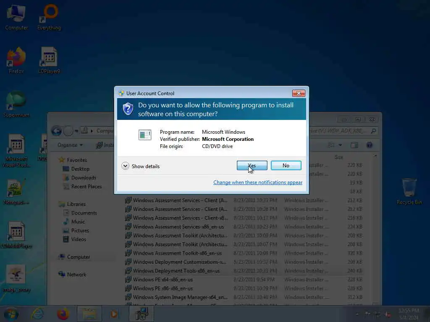
Task: Open Firefox desktop shortcut
Action: point(16,61)
